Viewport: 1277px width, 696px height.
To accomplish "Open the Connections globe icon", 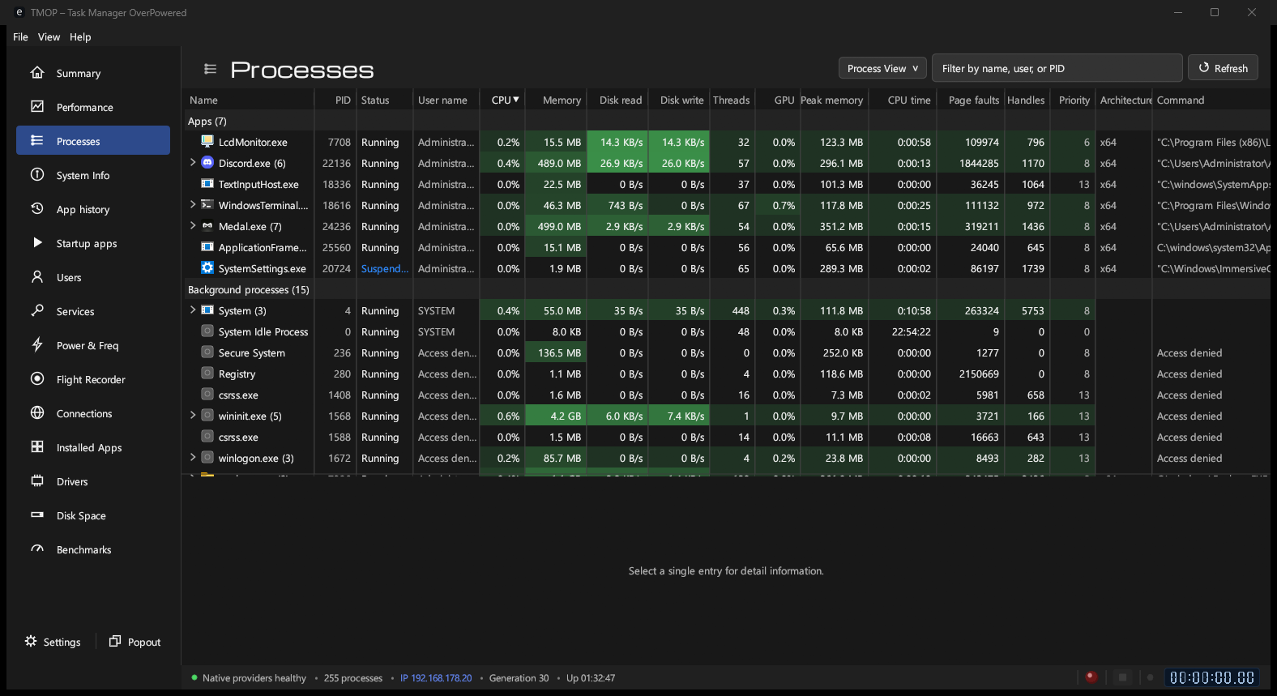I will (x=37, y=413).
